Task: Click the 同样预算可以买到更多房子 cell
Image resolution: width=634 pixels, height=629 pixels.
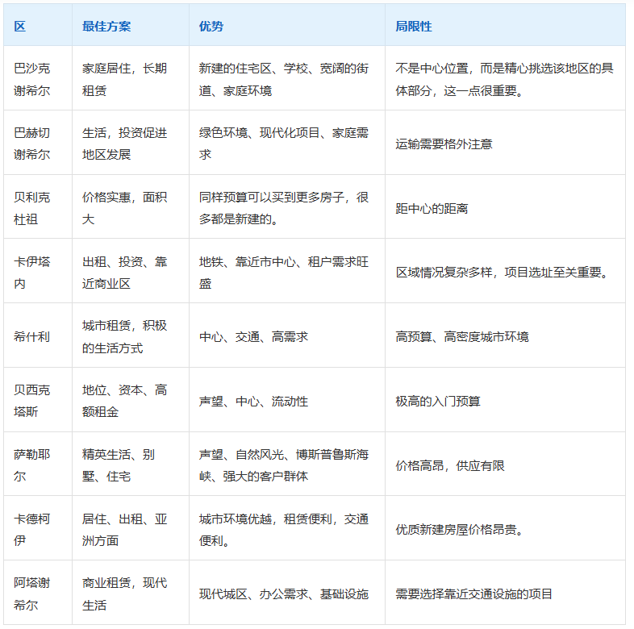Action: tap(287, 207)
